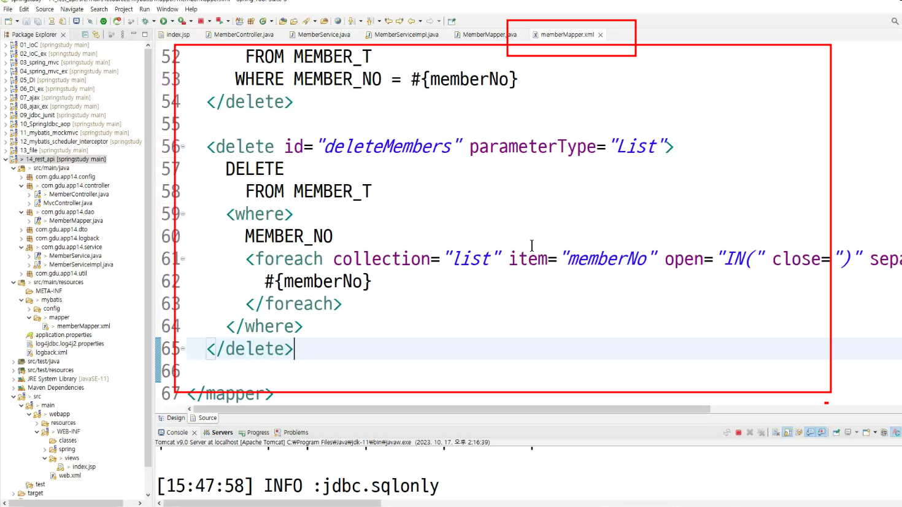Close the memberMapper.xml tab

click(601, 35)
